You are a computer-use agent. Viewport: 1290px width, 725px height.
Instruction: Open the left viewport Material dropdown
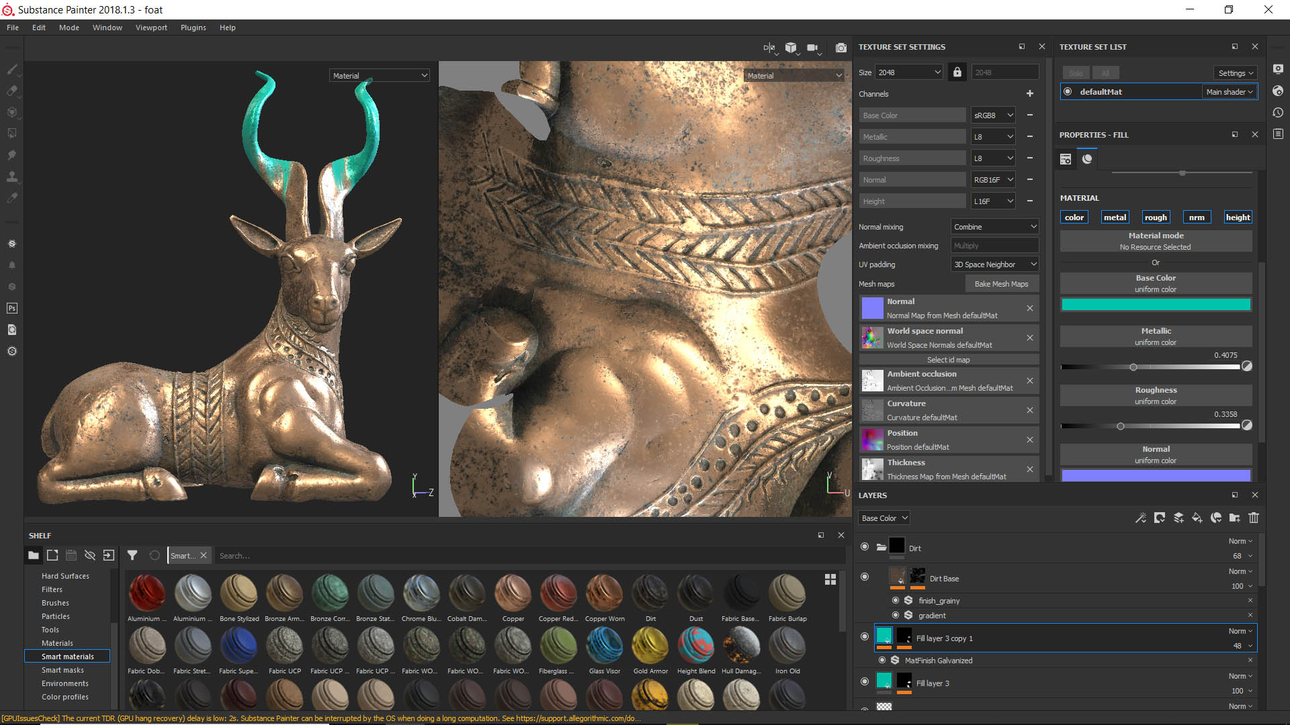(380, 75)
